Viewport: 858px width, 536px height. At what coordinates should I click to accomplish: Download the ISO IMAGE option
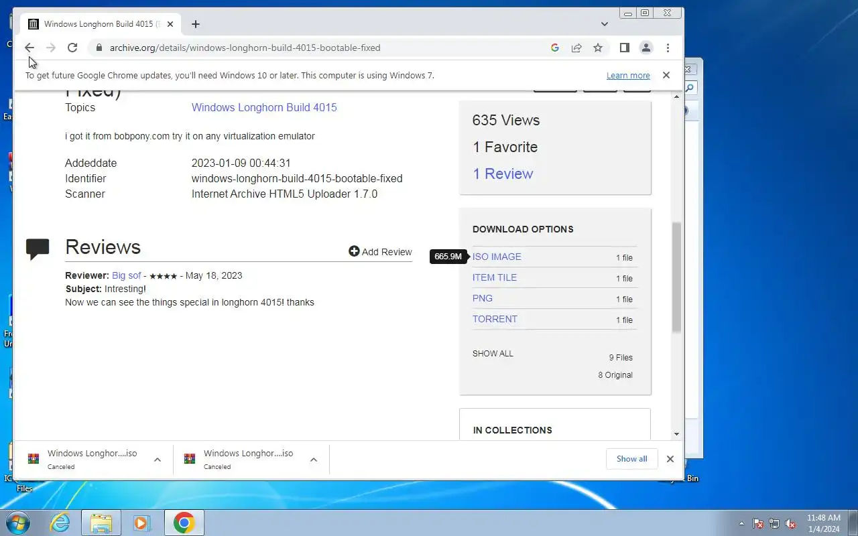coord(497,257)
